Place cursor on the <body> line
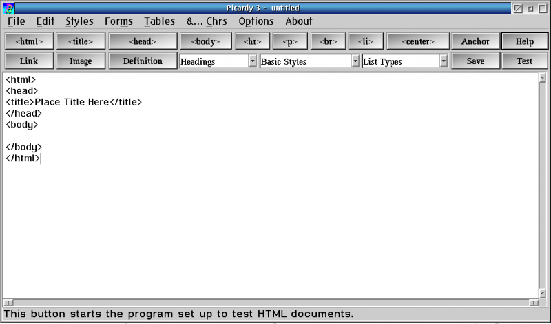The width and height of the screenshot is (551, 324). pos(22,125)
